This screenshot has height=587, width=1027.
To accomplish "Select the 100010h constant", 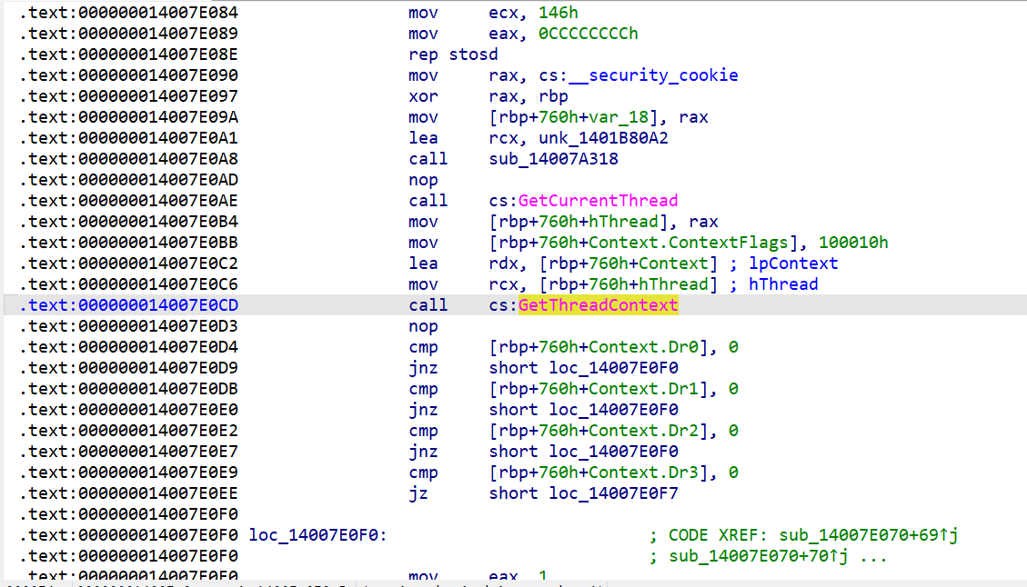I will (x=853, y=243).
